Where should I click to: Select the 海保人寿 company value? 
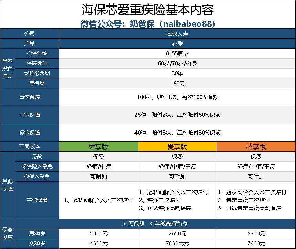pos(177,34)
